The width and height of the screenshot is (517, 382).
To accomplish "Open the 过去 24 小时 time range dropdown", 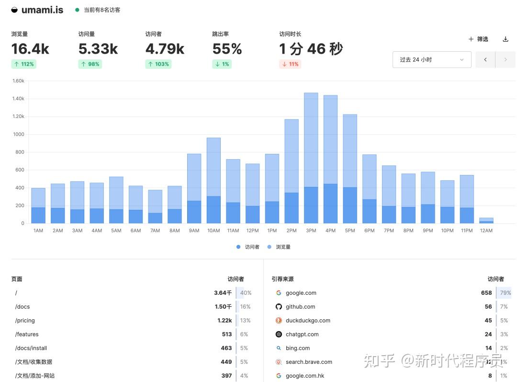I will [431, 59].
